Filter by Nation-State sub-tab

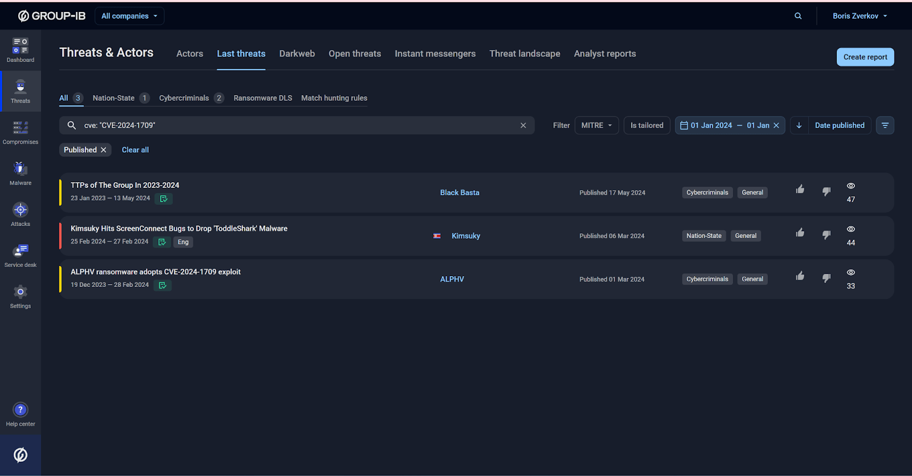pos(121,98)
